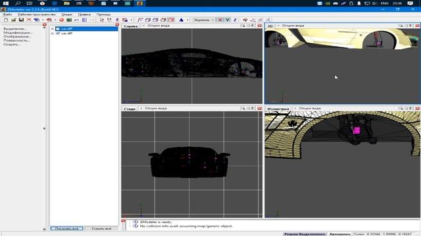Click the 'ZModeler is ready.' log message
The width and height of the screenshot is (421, 236).
click(x=156, y=222)
